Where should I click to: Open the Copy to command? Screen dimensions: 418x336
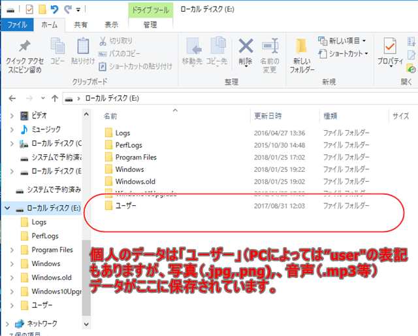[x=217, y=52]
